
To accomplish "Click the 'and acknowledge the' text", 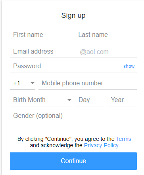I will click(56, 145).
